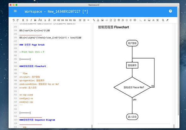This screenshot has height=130, width=186.
Task: Insert a table with the table icon
Action: pyautogui.click(x=119, y=20)
